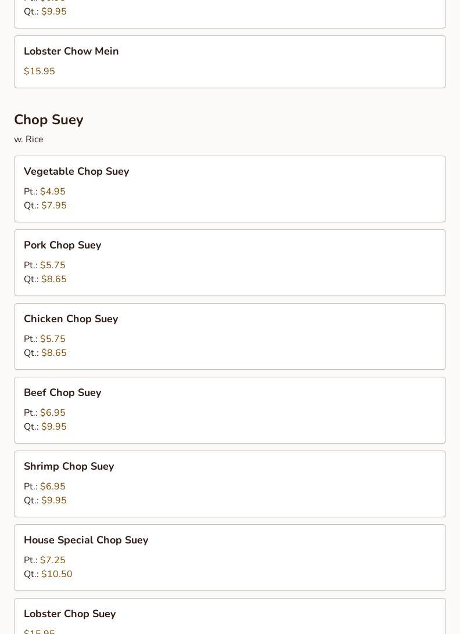
Task: Click the "w. Rice" section subtitle
Action: point(28,139)
